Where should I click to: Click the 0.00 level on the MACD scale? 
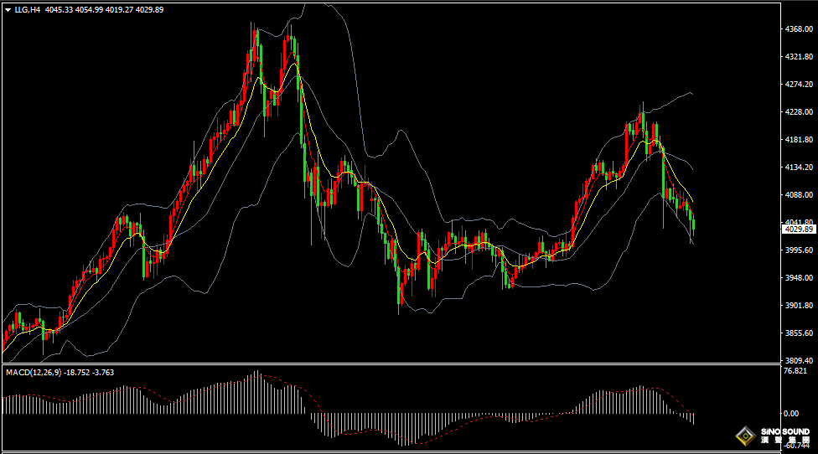(x=791, y=414)
